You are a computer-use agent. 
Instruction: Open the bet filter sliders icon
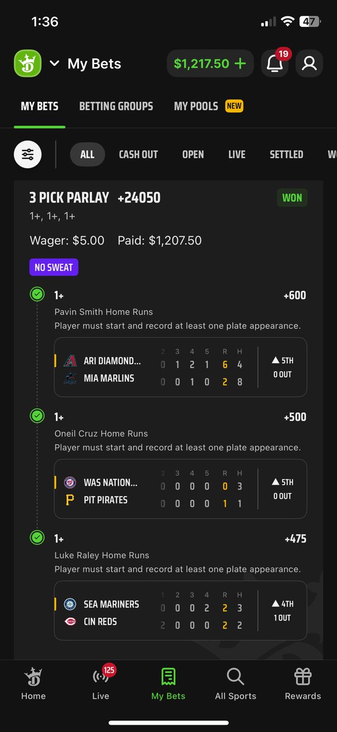(28, 155)
